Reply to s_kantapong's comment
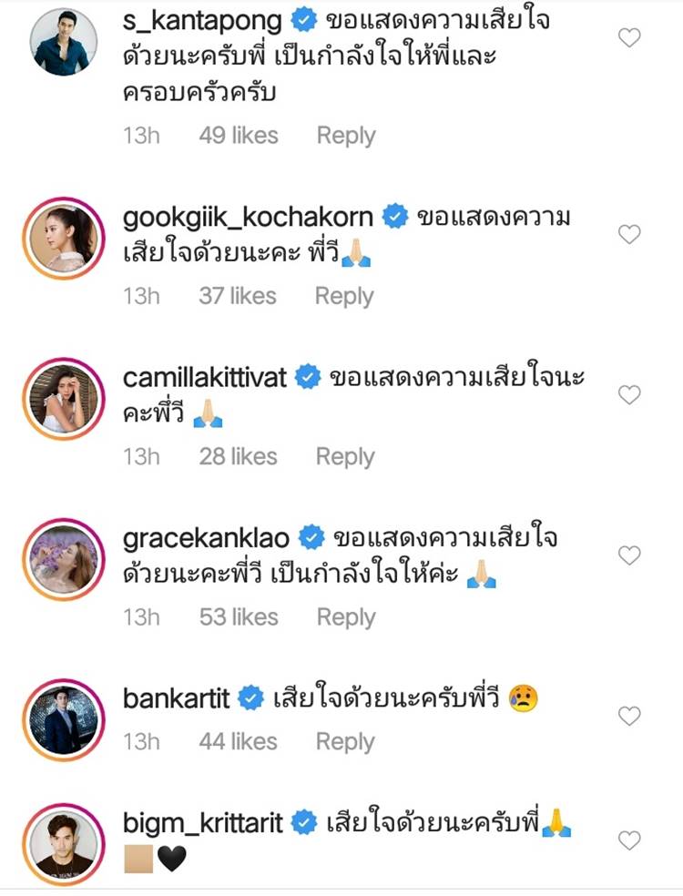Viewport: 683px width, 896px height. tap(346, 136)
